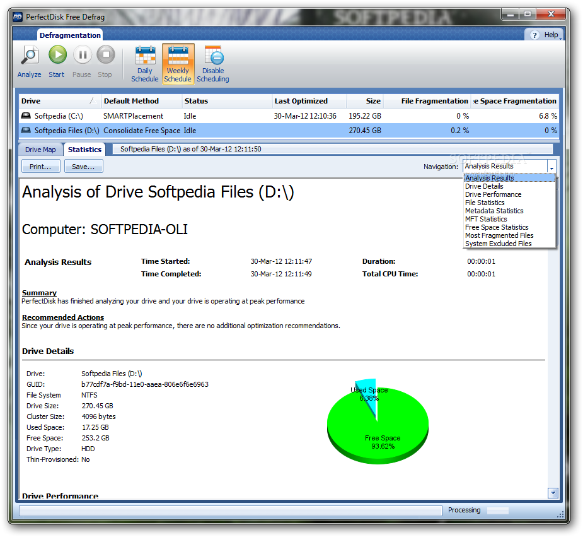This screenshot has height=537, width=583.
Task: Switch to the Drive Map tab
Action: (40, 149)
